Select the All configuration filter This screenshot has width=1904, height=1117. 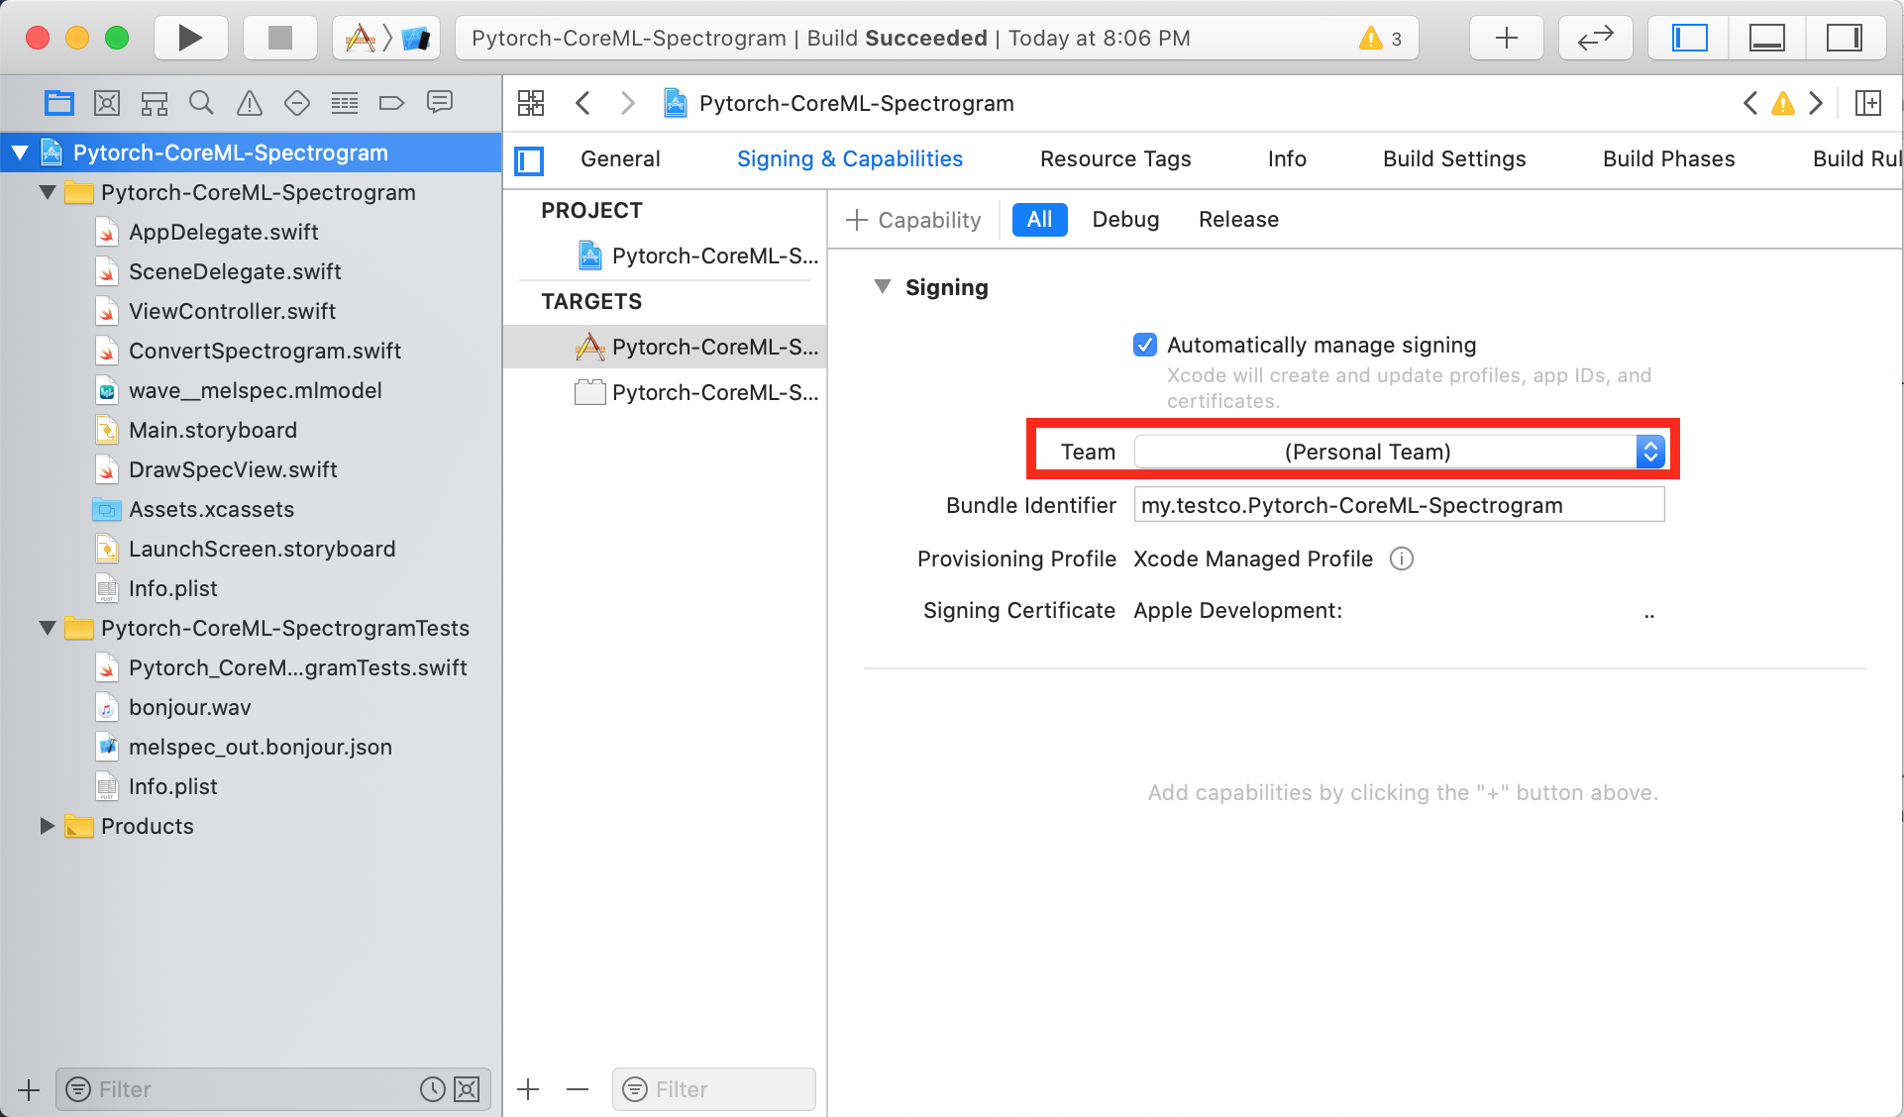[1039, 219]
